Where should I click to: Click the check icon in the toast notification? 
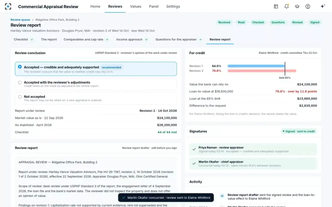point(123,198)
